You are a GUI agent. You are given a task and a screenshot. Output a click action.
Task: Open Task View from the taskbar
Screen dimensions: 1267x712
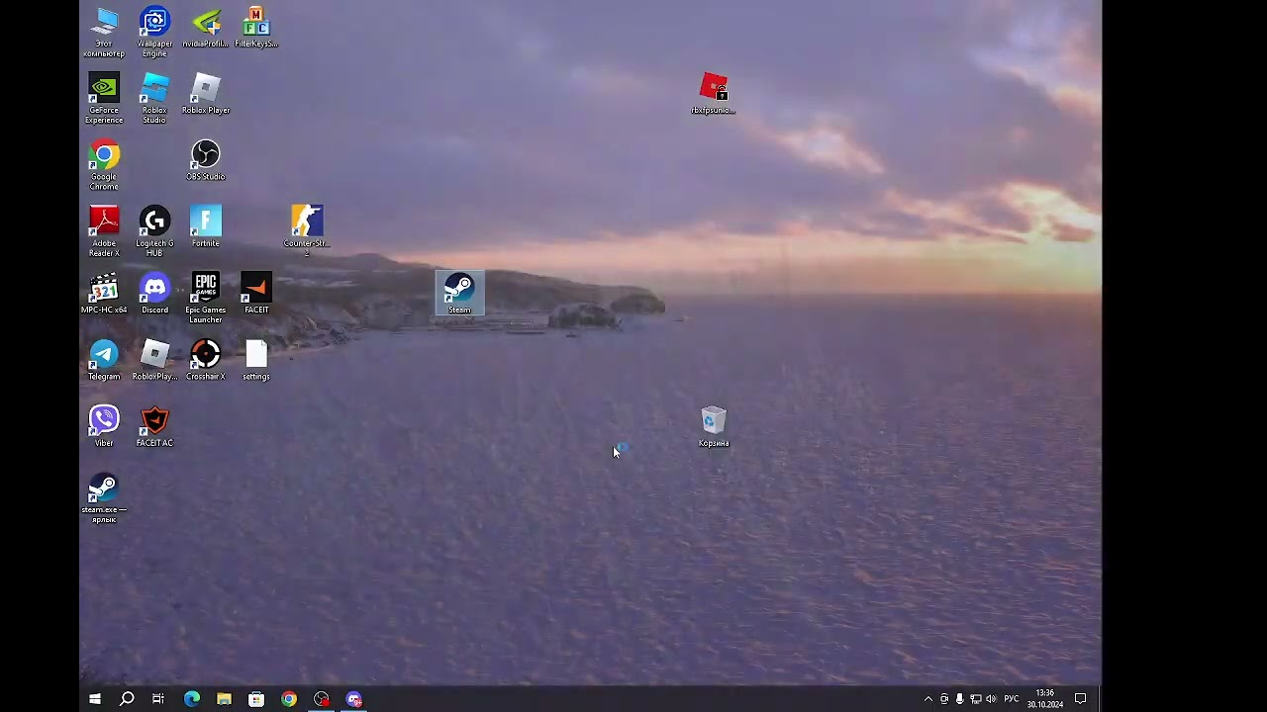158,699
